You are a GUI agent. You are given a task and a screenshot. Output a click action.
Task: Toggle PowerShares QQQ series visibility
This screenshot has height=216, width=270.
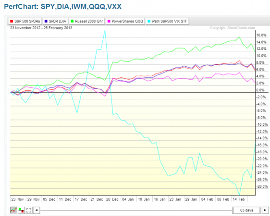125,21
